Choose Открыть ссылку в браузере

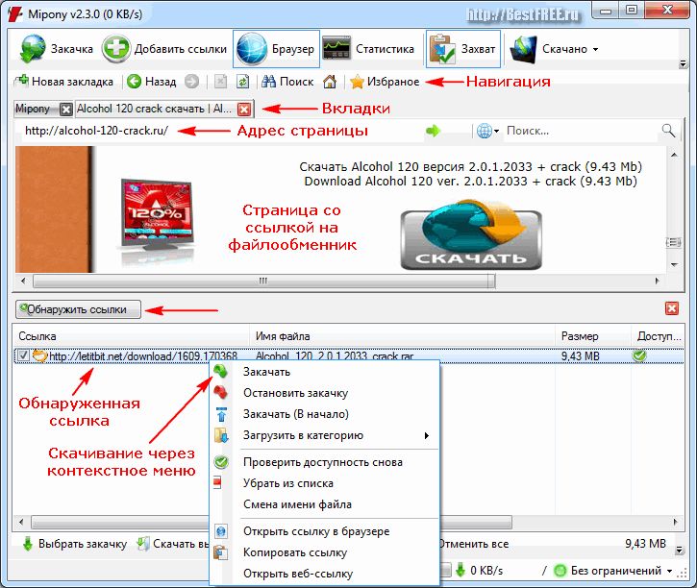(x=325, y=531)
